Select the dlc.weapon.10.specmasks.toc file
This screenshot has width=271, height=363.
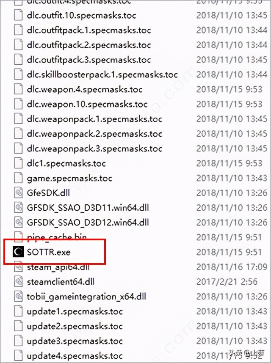coord(87,104)
